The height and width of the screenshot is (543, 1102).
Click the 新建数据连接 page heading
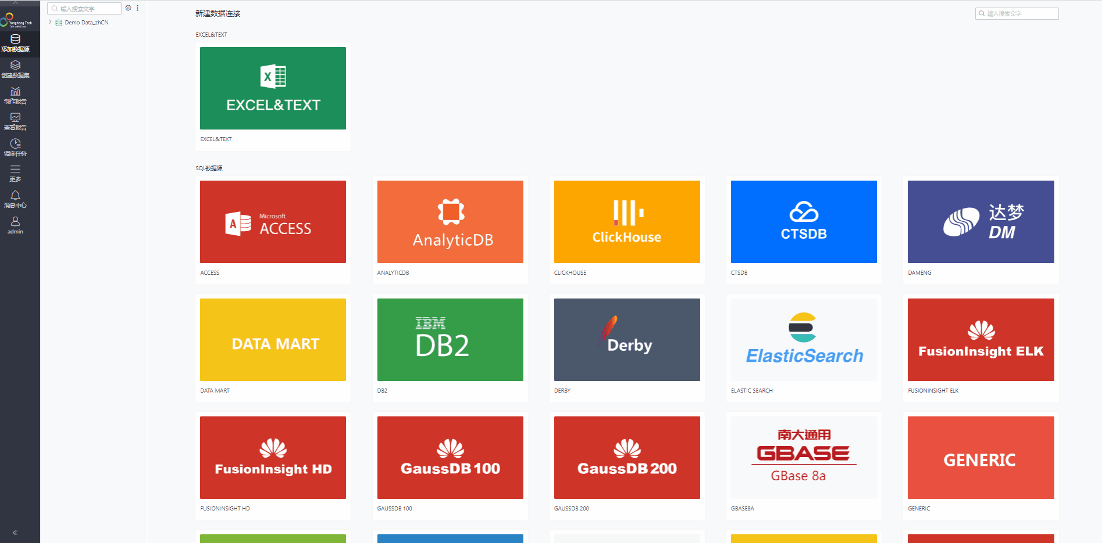[x=218, y=13]
